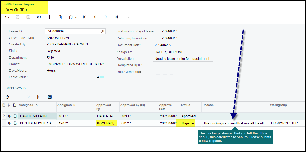Open the attachment icon on HAGER row

pos(9,116)
